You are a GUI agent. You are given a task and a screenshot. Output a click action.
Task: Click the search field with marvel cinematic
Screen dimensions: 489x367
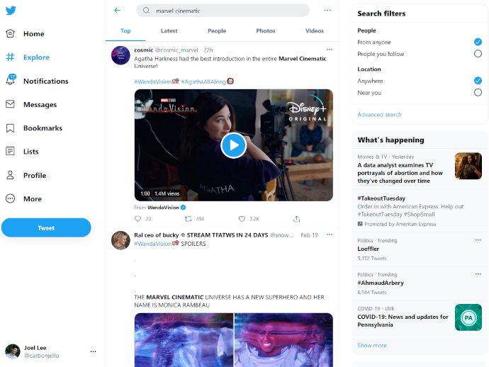pyautogui.click(x=223, y=11)
